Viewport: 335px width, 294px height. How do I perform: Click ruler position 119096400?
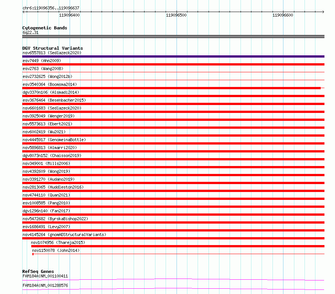tap(69, 15)
